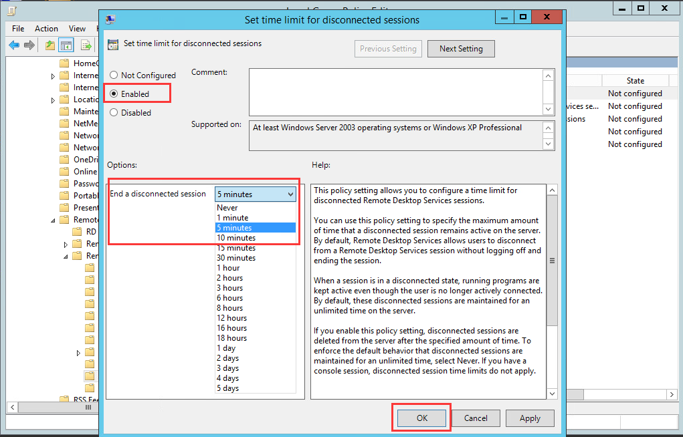Screen dimensions: 683x437
Task: Click the blue Back arrow toolbar icon
Action: point(14,45)
